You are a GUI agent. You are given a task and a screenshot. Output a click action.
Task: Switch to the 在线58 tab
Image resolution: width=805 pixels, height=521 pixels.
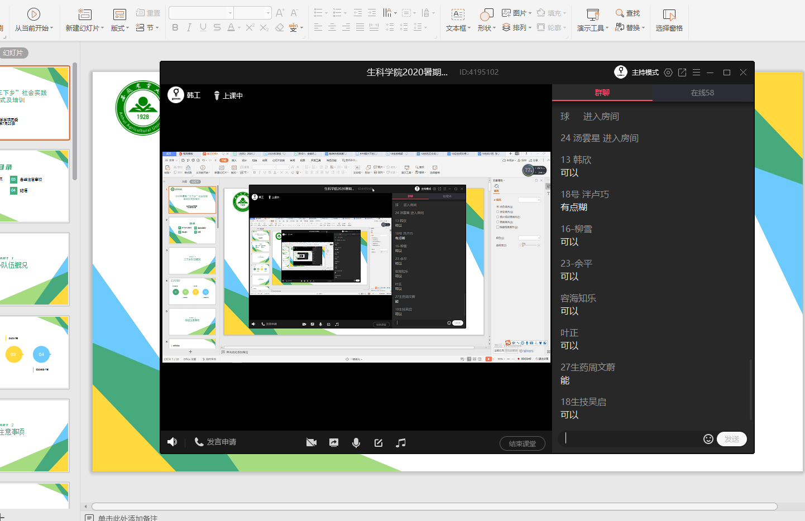[702, 93]
